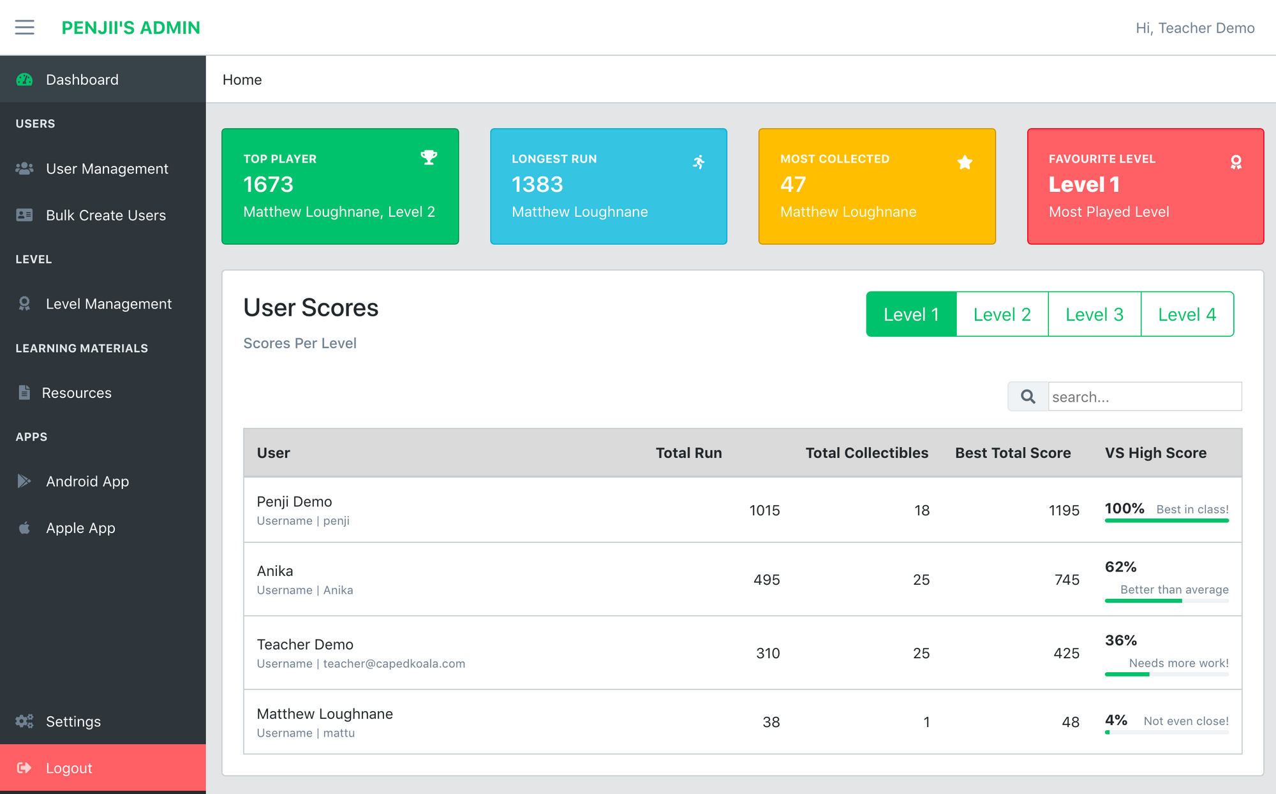Select the Penji Demo user name
The image size is (1276, 794).
coord(294,502)
